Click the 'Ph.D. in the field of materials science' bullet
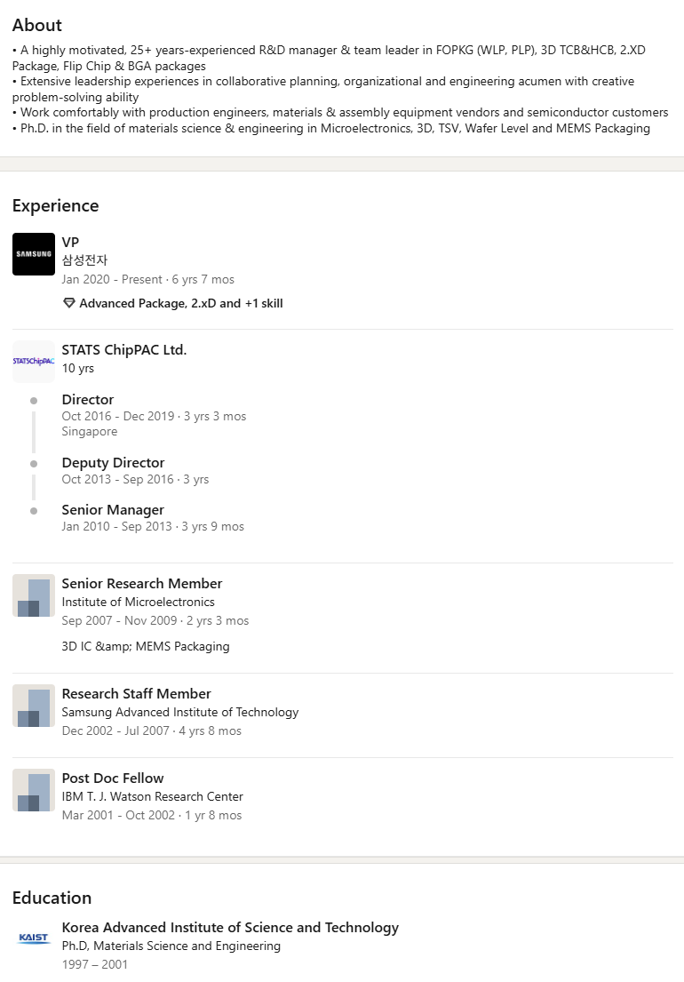The width and height of the screenshot is (684, 982). coord(331,128)
